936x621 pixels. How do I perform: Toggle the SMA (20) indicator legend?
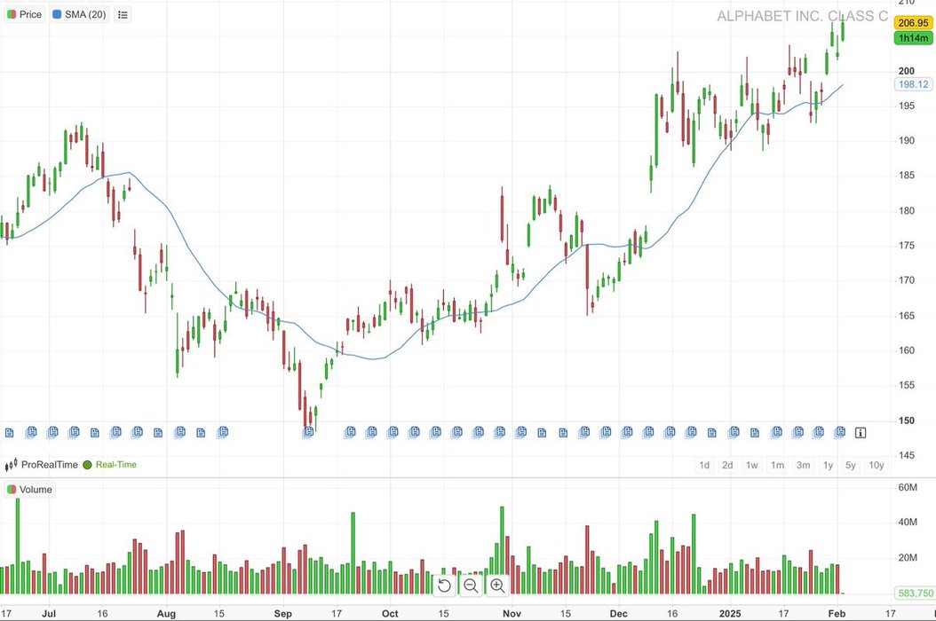pyautogui.click(x=79, y=14)
